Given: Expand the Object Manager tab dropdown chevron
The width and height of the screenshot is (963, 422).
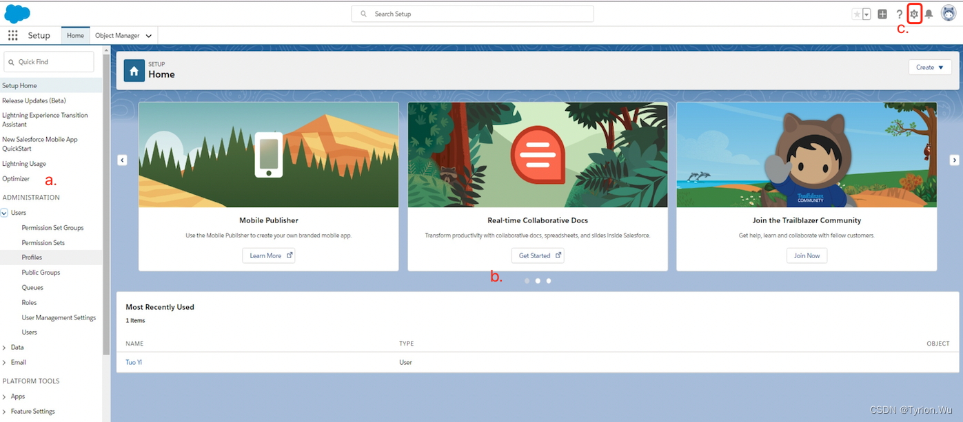Looking at the screenshot, I should (149, 36).
